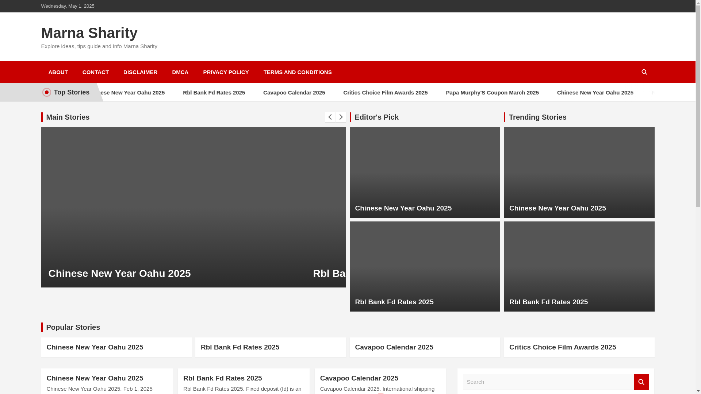Open the search icon in navigation bar
701x394 pixels.
644,72
